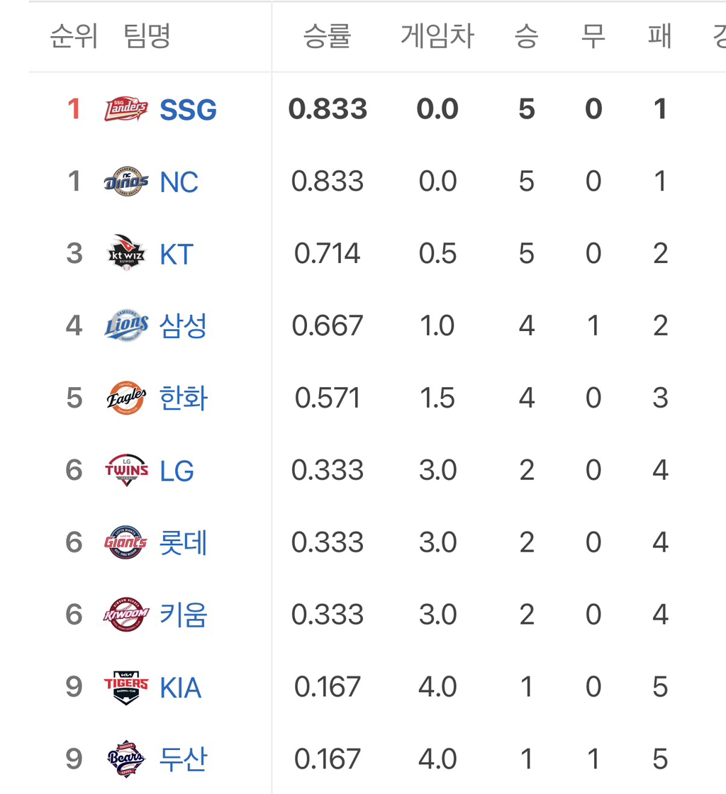Viewport: 726px width, 794px height.
Task: Select the Samsung Lions logo
Action: (126, 326)
